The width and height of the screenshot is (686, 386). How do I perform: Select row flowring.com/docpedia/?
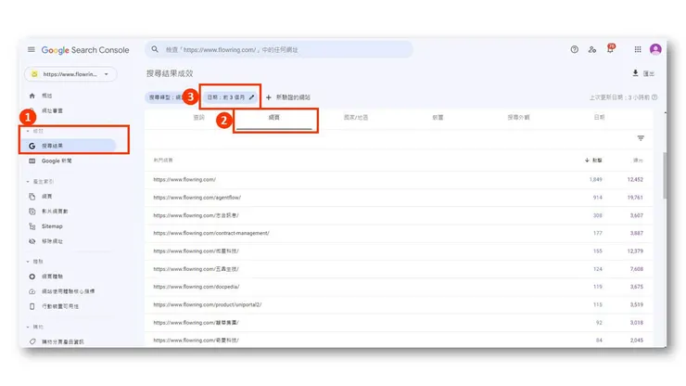tap(398, 287)
